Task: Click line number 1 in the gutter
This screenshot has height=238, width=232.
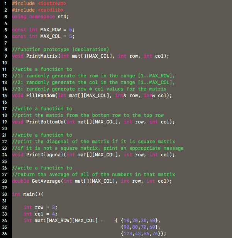Action: [x=6, y=3]
